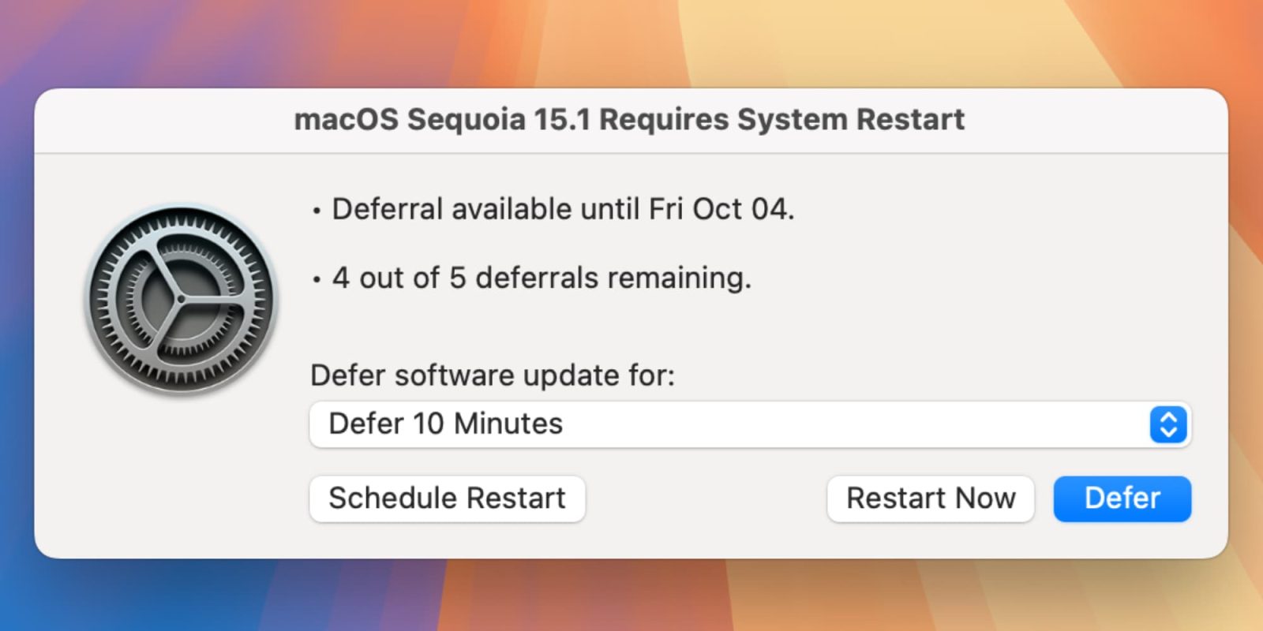Click the System Settings gear icon
Viewport: 1263px width, 631px height.
point(181,300)
